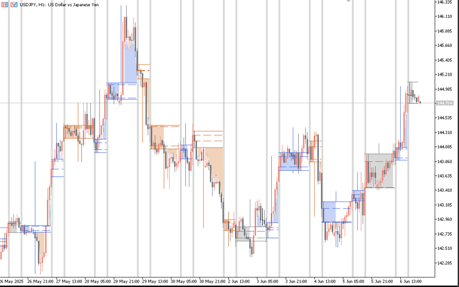459x287 pixels.
Task: Select the 4 Jun 13:00 time label
Action: pyautogui.click(x=325, y=281)
